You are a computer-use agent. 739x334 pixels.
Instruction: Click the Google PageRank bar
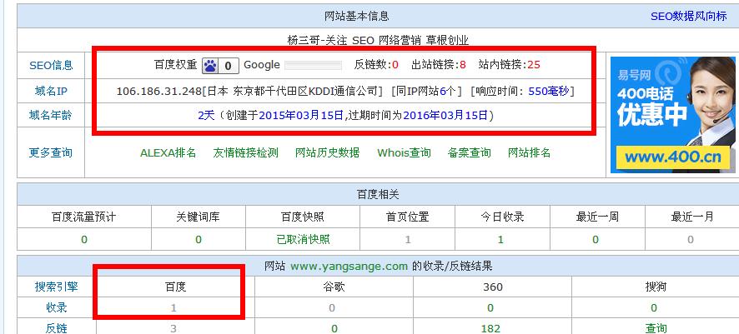pyautogui.click(x=314, y=66)
